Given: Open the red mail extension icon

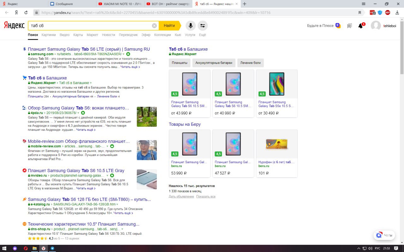Looking at the screenshot, I should pyautogui.click(x=372, y=13).
